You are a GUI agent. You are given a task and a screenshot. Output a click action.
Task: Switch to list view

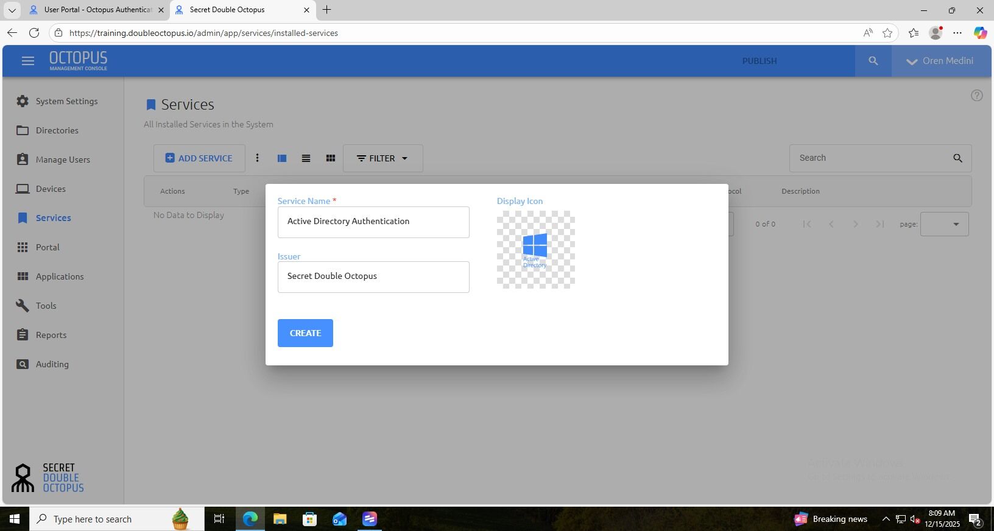click(306, 158)
